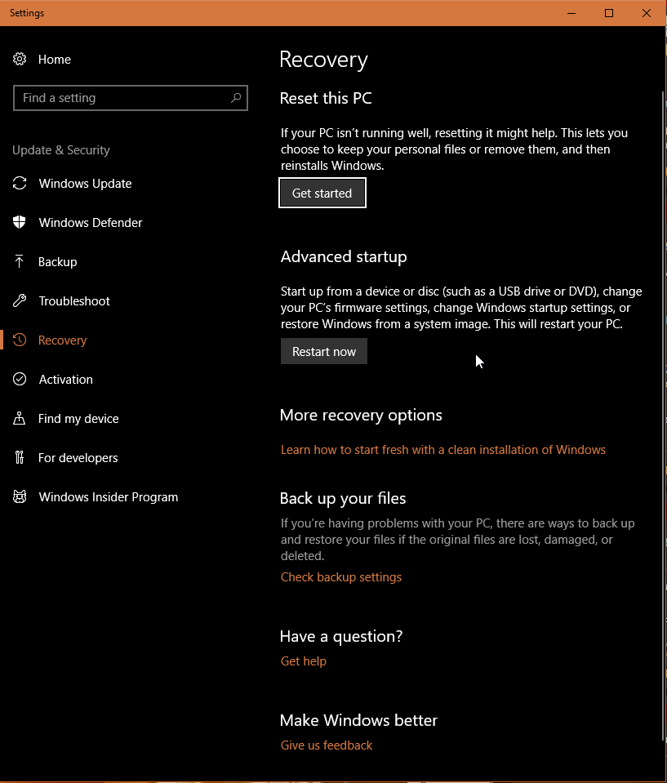This screenshot has height=783, width=667.
Task: Click the Backup arrow icon
Action: click(x=20, y=261)
